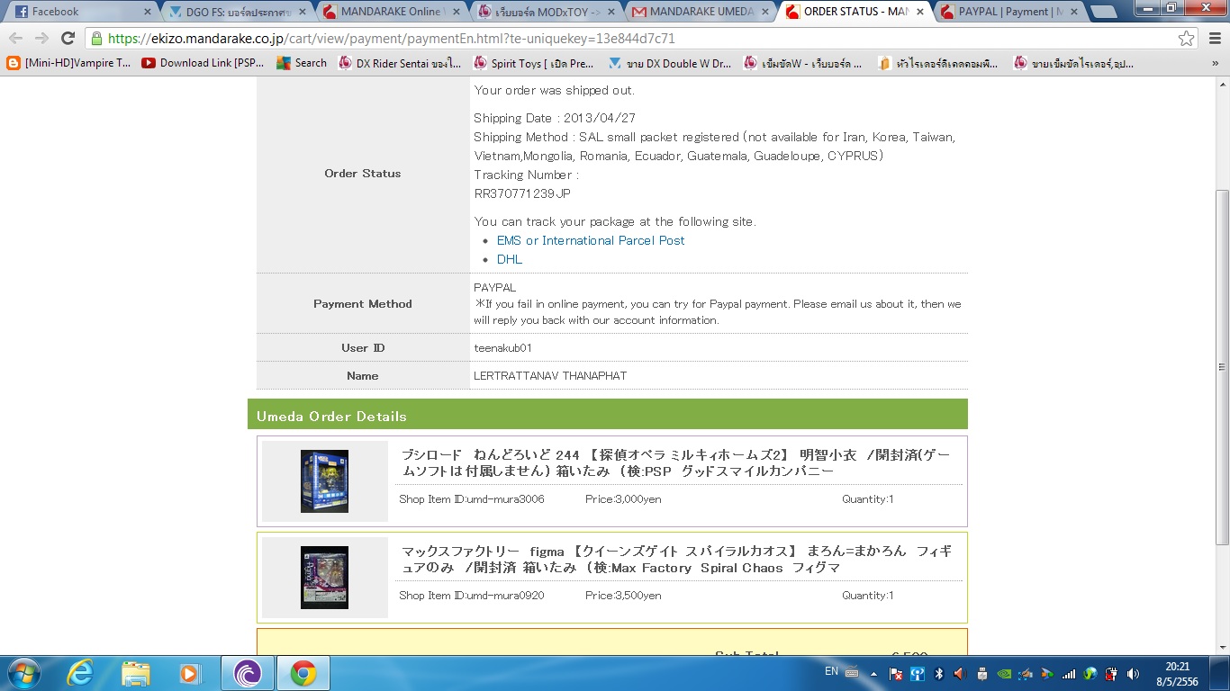
Task: Go forward to the next page
Action: coord(41,38)
